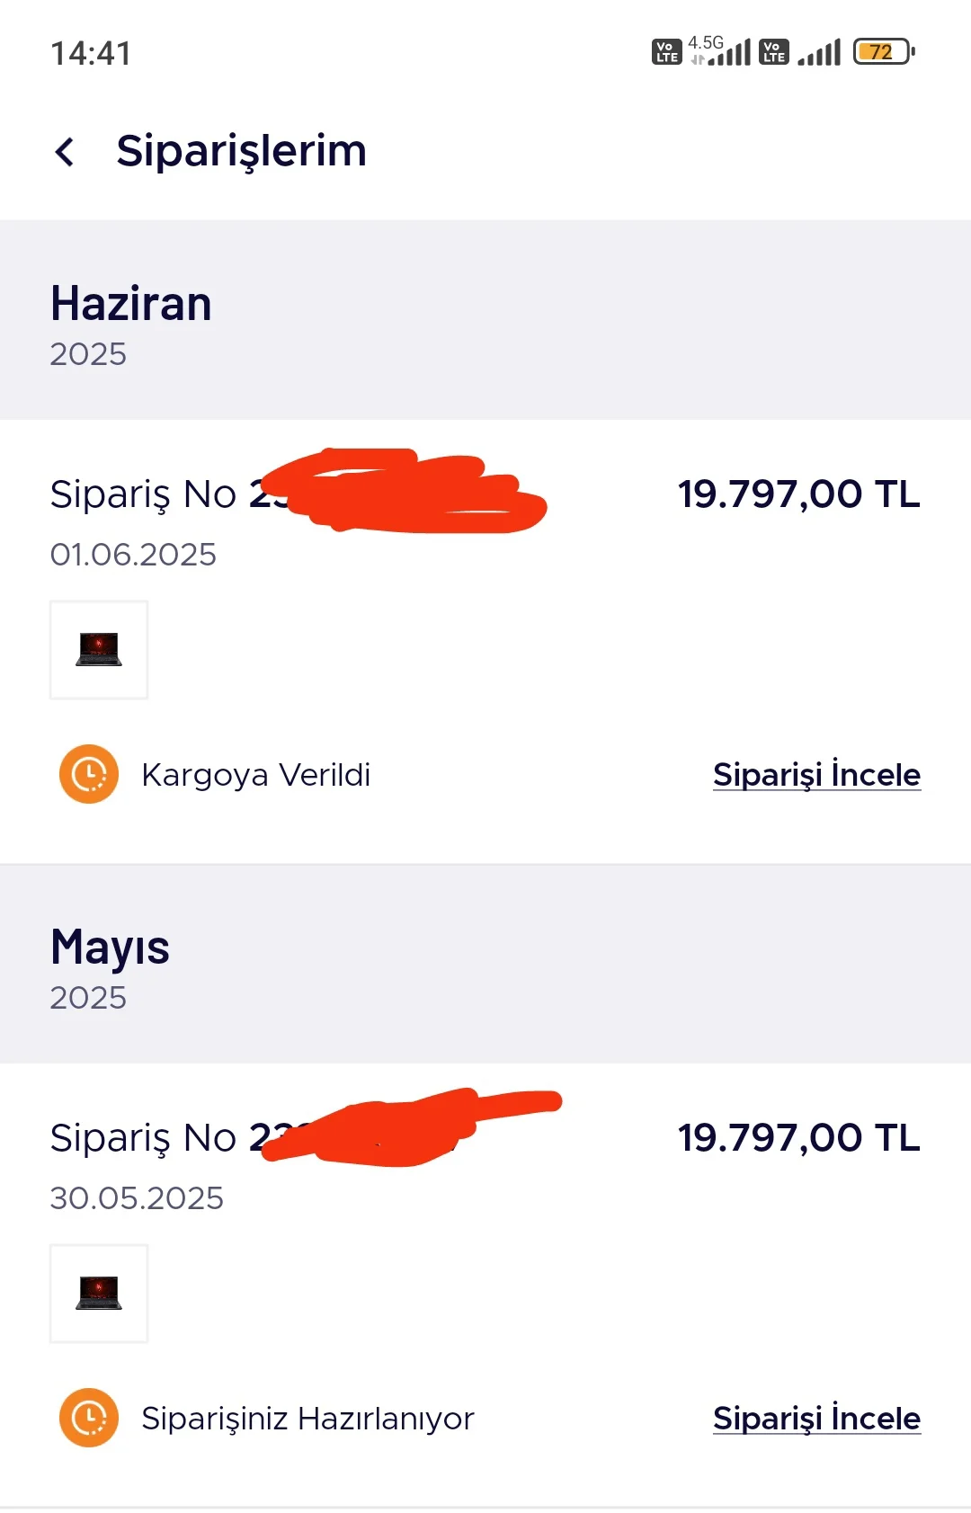Screen dimensions: 971x1513
Task: Tap the orange clock icon next to Kargoya Verildi
Action: [x=89, y=774]
